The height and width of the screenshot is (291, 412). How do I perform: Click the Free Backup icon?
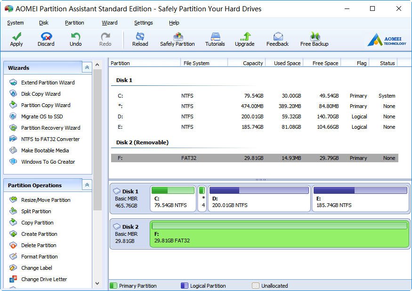(x=315, y=36)
